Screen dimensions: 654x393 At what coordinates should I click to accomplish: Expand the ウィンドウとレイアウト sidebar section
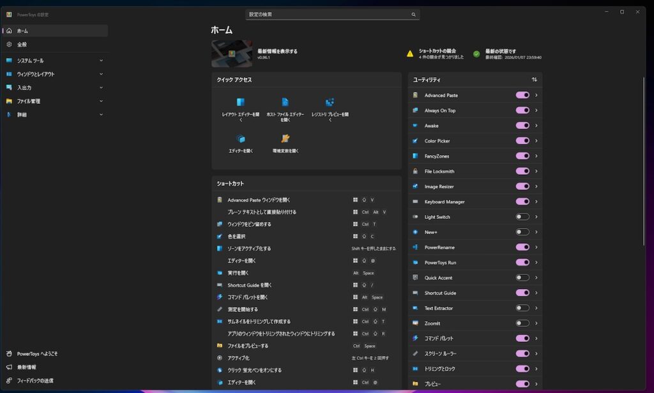pyautogui.click(x=101, y=74)
